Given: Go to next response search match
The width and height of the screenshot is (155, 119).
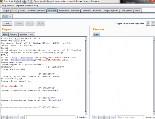Looking at the screenshot, I should (113, 117).
